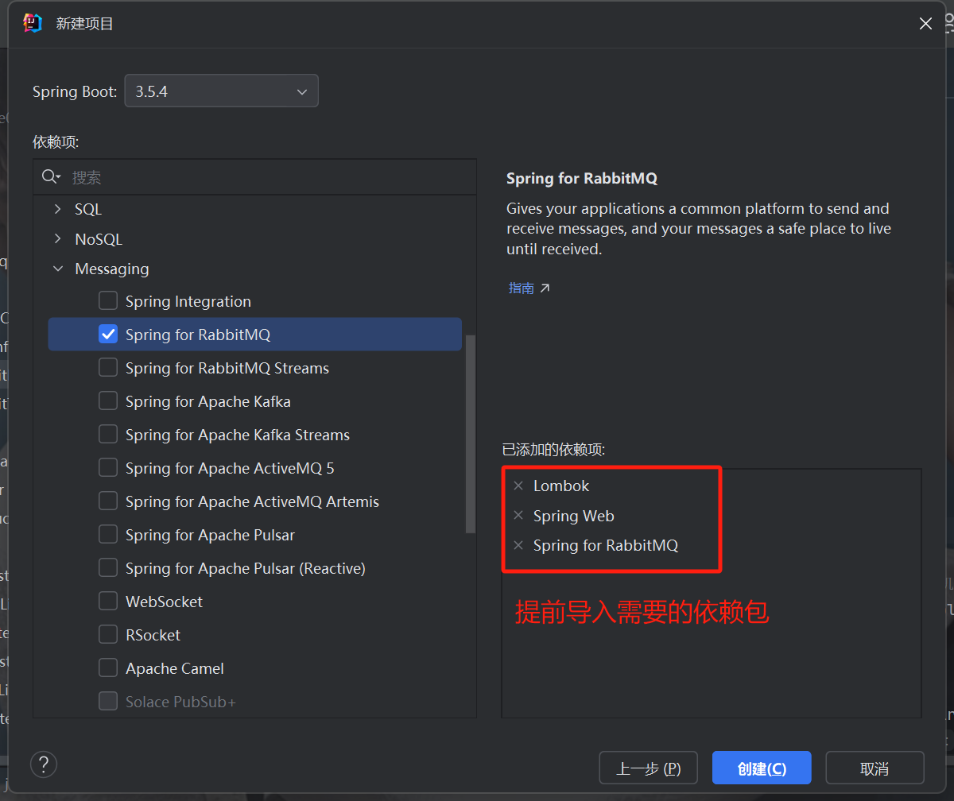Click the dependency list scrollbar
Screen dimensions: 954x801
point(471,433)
